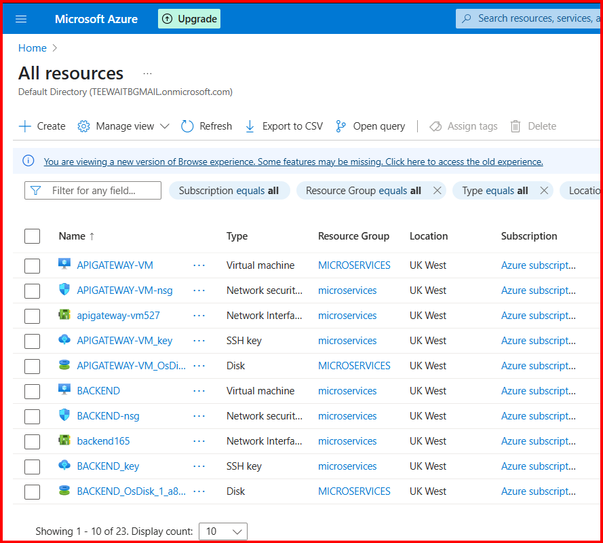Open the MICROSERVICES resource group link

(x=354, y=265)
